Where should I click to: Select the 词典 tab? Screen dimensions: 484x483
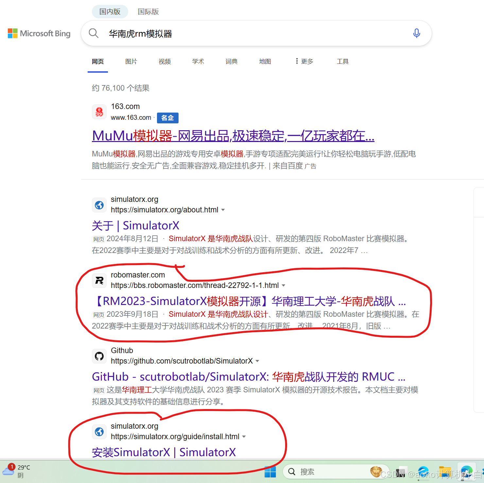232,61
